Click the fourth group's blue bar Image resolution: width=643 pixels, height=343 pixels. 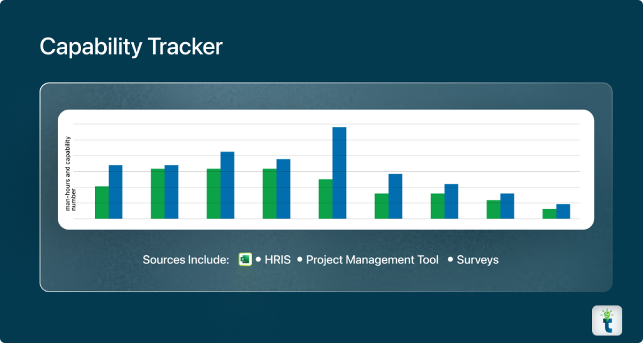pyautogui.click(x=283, y=189)
